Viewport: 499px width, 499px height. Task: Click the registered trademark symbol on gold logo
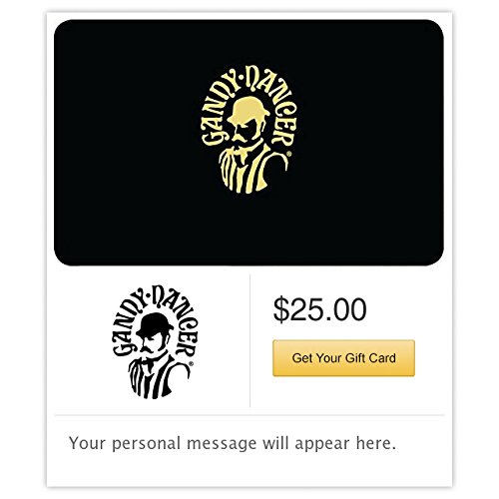coord(289,154)
